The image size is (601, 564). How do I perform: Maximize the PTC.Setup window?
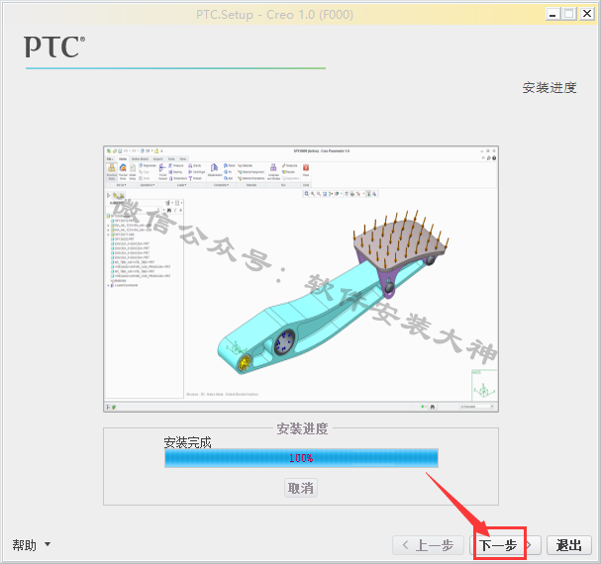click(569, 14)
